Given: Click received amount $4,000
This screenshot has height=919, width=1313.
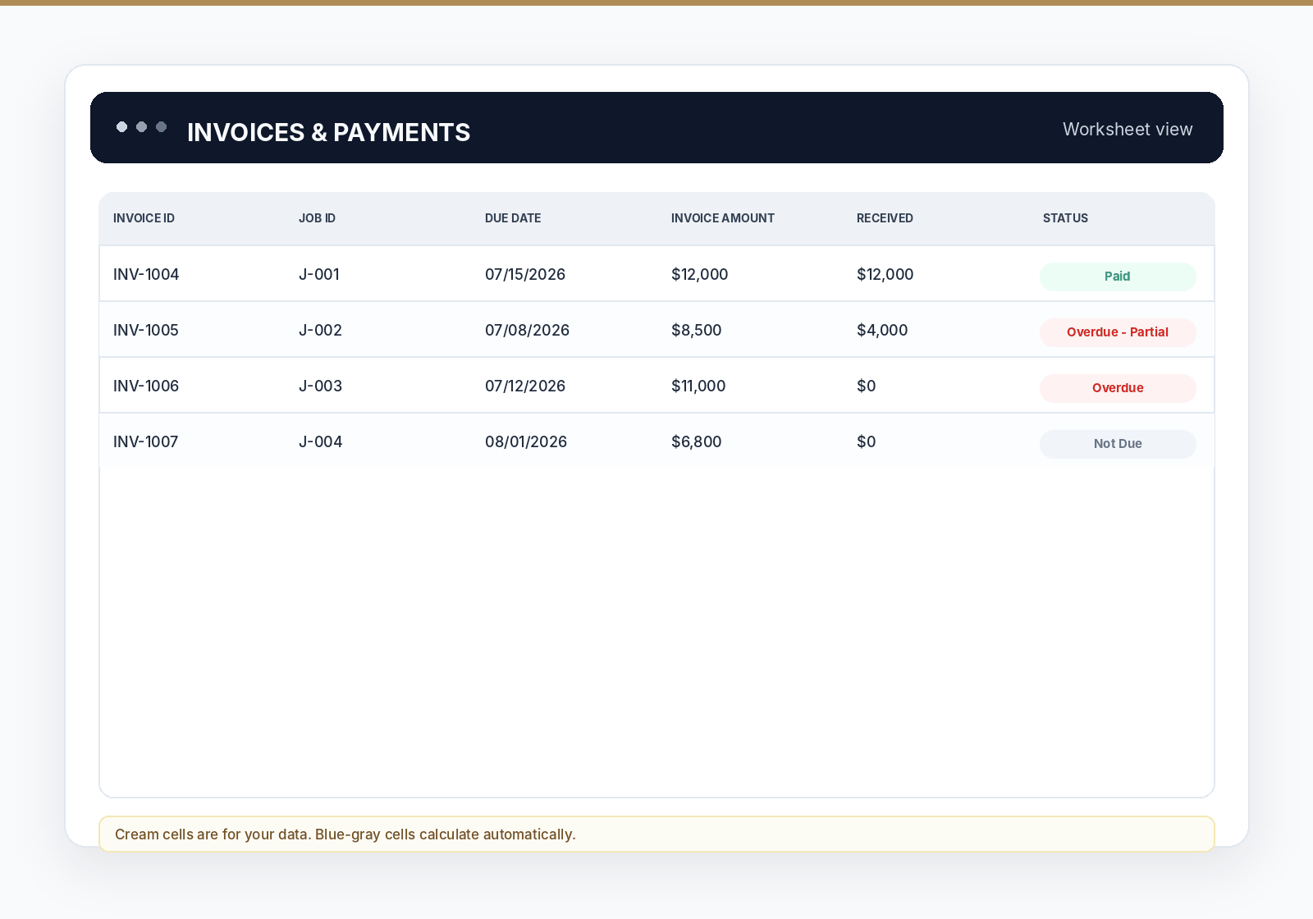Looking at the screenshot, I should [x=882, y=330].
